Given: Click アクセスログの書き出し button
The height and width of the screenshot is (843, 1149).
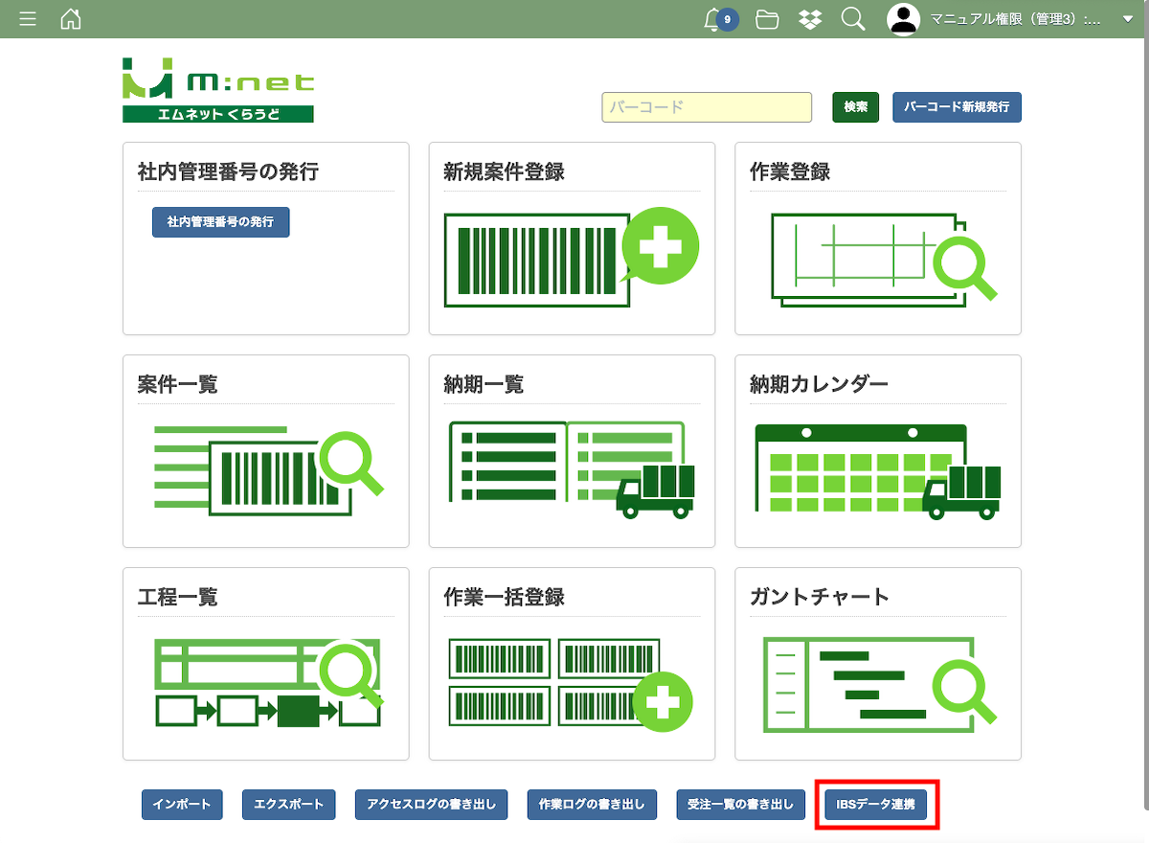Looking at the screenshot, I should [431, 805].
